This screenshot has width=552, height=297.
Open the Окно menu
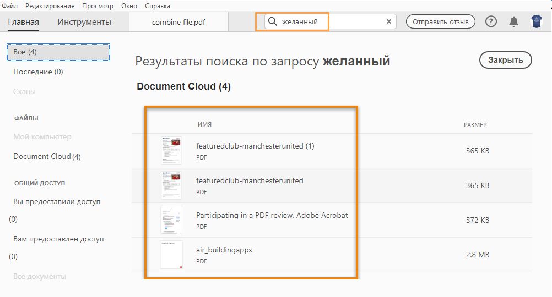tap(129, 6)
